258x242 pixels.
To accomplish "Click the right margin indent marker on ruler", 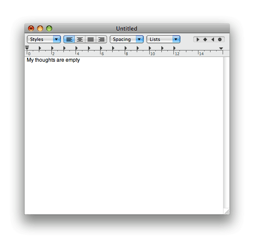I will (221, 48).
